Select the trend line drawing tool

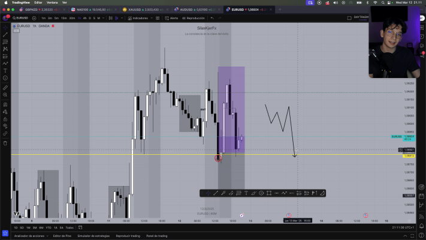click(x=5, y=35)
